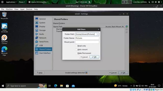Click the Access column header

108,27
